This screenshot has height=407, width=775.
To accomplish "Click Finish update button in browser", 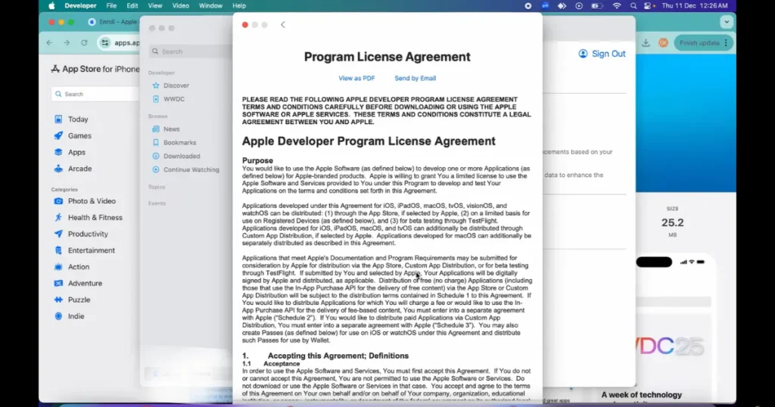I will pyautogui.click(x=699, y=43).
